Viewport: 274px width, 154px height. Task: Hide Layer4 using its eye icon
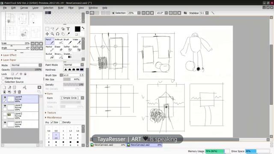tap(5, 98)
